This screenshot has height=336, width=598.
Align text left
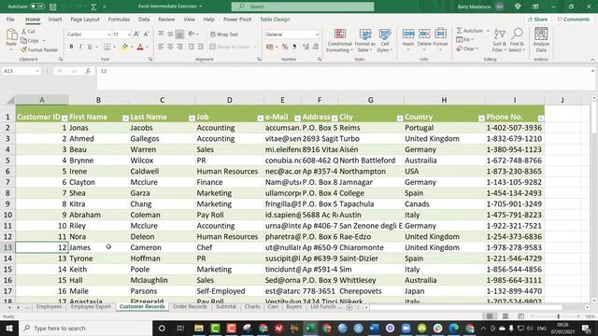pos(161,47)
